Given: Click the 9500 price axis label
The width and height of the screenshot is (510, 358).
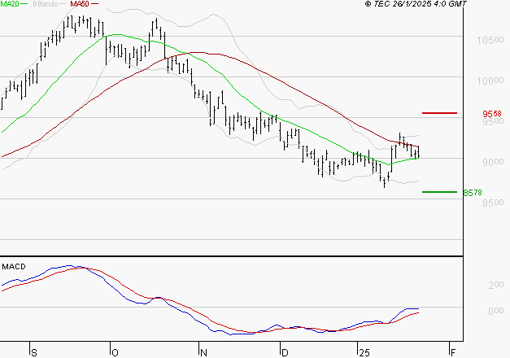Looking at the screenshot, I should pyautogui.click(x=493, y=121).
